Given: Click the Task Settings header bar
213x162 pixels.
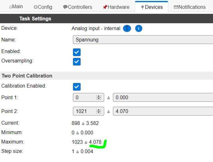Looking at the screenshot, I should pos(106,19).
